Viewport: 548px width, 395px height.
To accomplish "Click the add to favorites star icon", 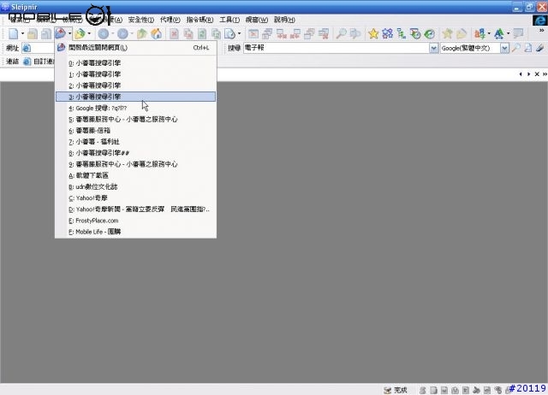I will point(447,34).
